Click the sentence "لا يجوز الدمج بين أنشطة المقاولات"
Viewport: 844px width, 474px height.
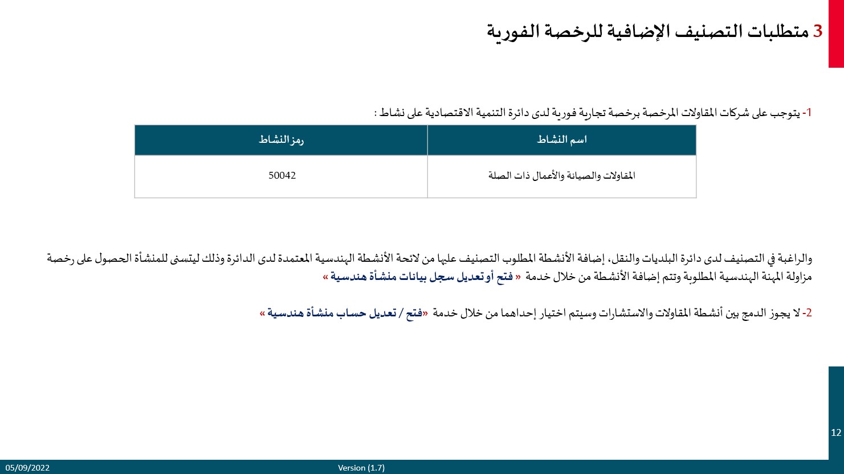(x=615, y=313)
